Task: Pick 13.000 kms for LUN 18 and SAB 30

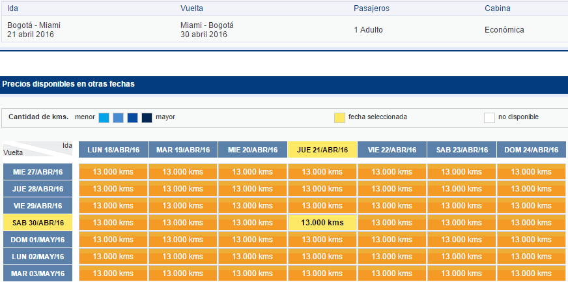Action: [x=113, y=223]
